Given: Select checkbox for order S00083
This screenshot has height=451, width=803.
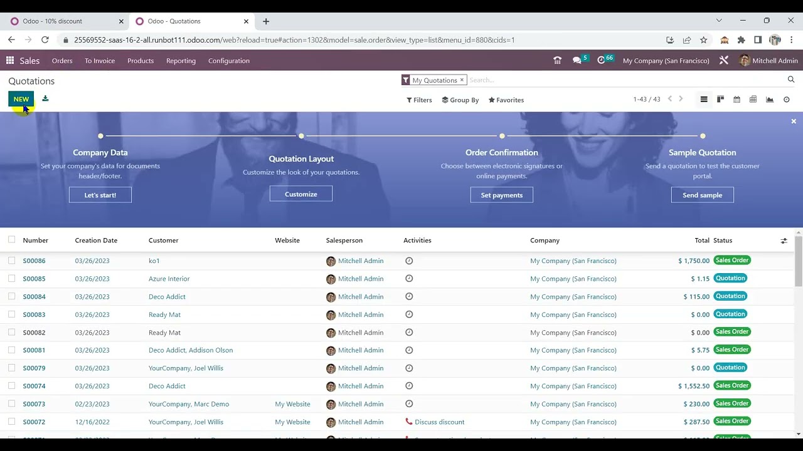Looking at the screenshot, I should pyautogui.click(x=11, y=314).
